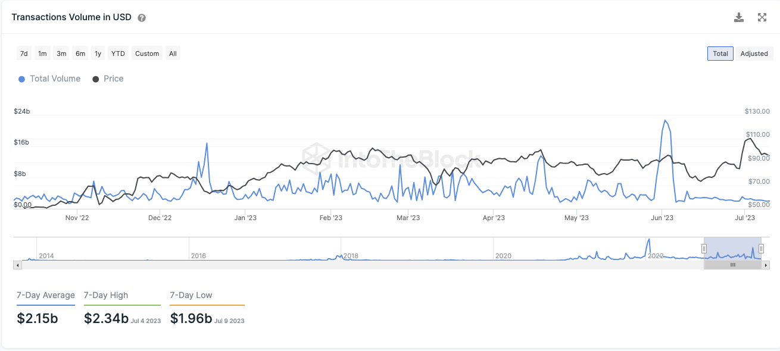
Task: Choose the 3m time range
Action: (x=61, y=54)
